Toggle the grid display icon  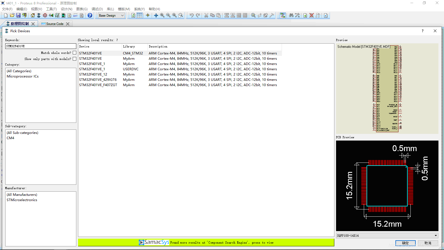(139, 15)
